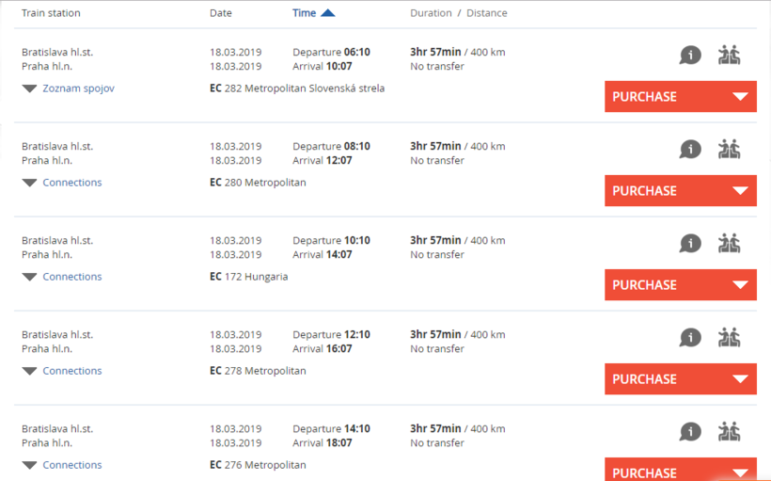This screenshot has width=771, height=481.
Task: Expand Connections for EC 280 Metropolitan
Action: 71,183
